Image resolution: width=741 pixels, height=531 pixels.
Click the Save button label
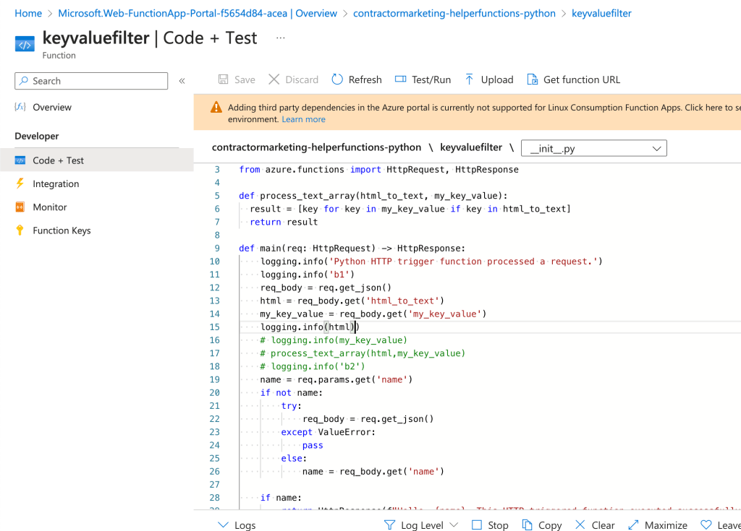point(245,79)
